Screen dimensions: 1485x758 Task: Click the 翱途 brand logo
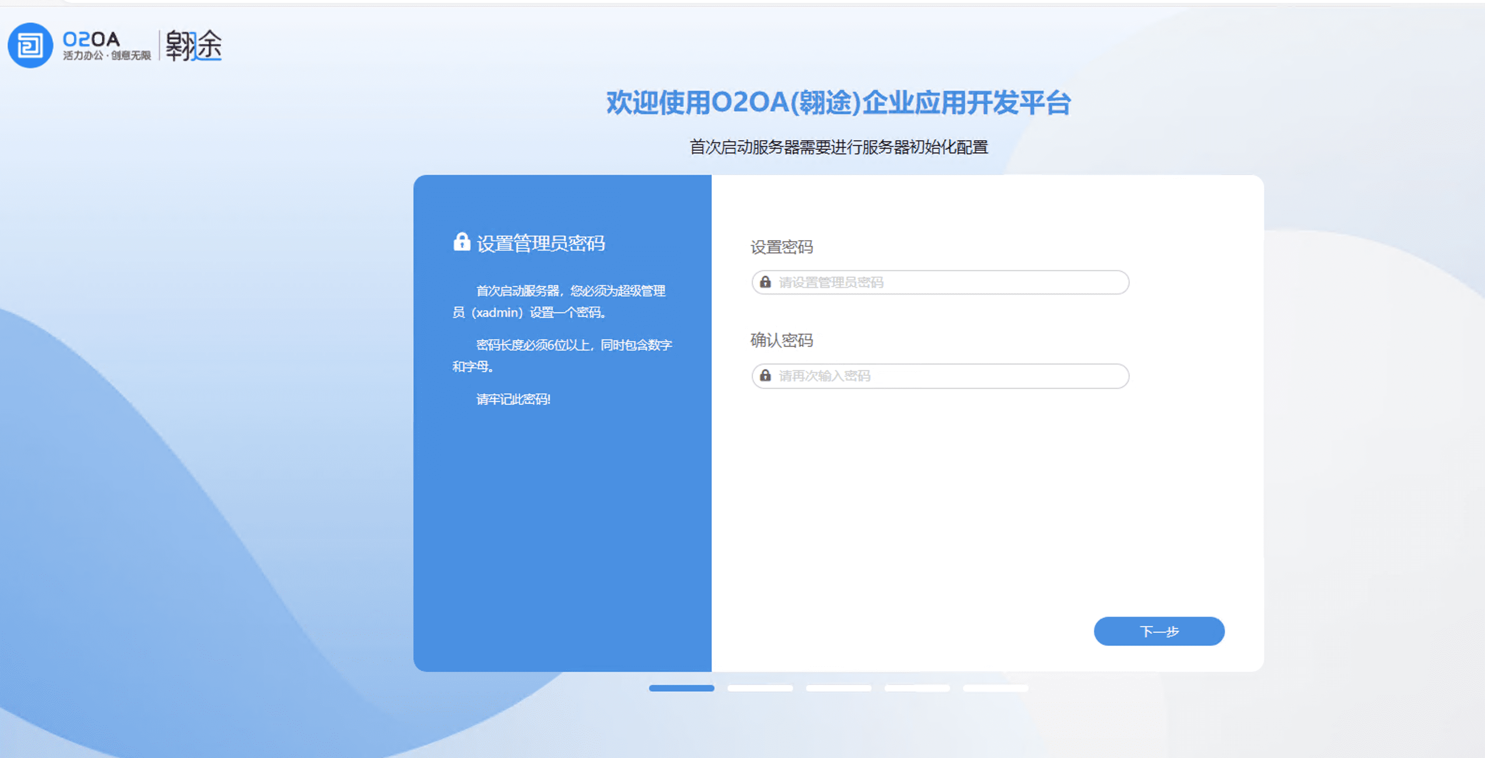(194, 45)
